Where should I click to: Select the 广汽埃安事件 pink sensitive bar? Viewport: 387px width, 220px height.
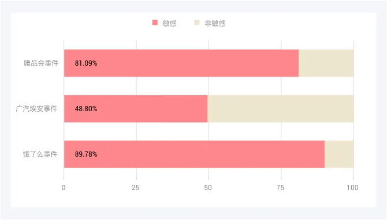(136, 109)
